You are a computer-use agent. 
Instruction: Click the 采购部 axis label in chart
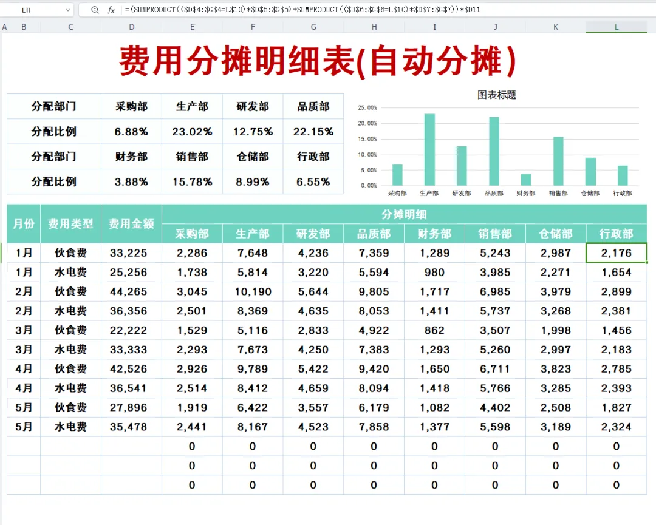pyautogui.click(x=397, y=193)
